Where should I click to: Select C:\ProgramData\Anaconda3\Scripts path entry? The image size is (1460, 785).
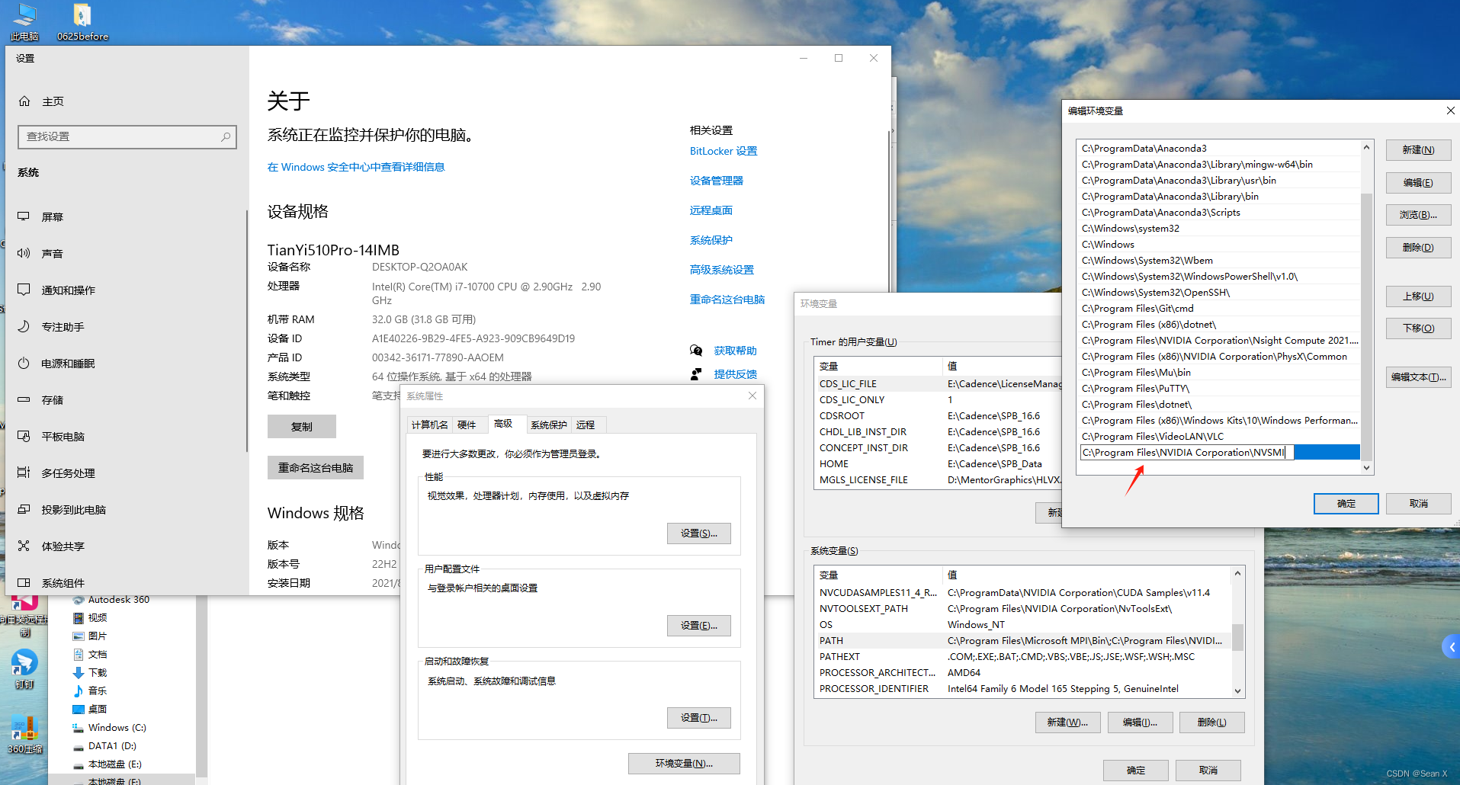(1220, 213)
